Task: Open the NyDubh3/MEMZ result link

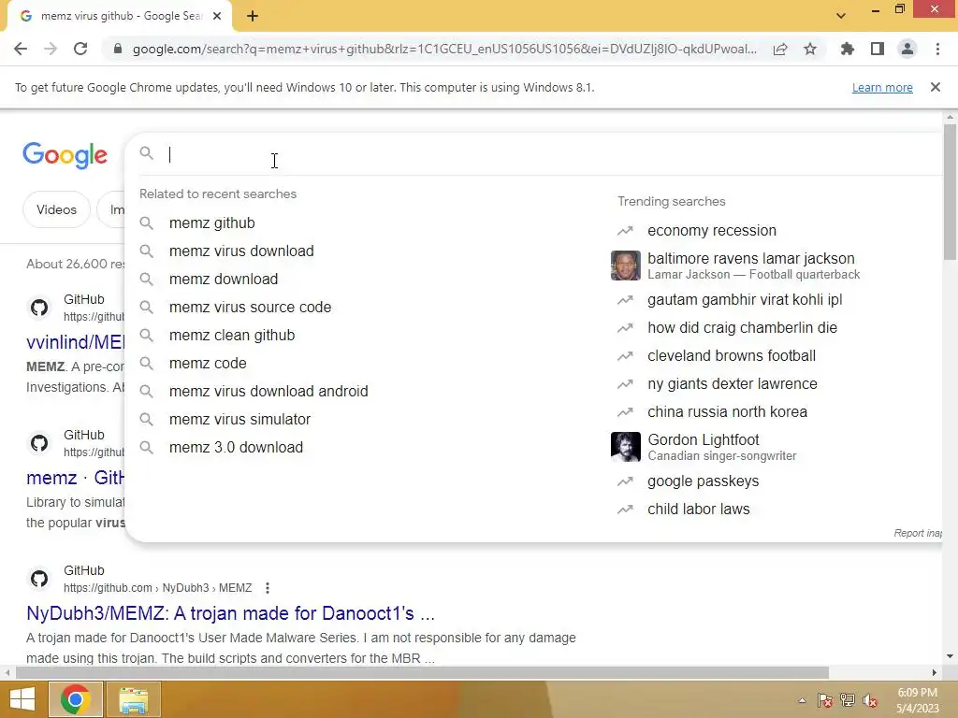Action: point(230,613)
